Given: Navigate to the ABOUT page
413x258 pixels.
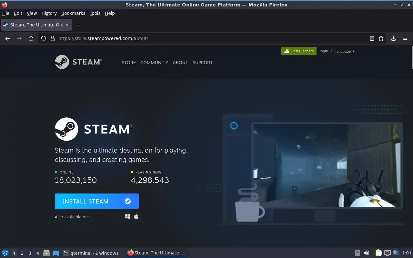Looking at the screenshot, I should tap(180, 63).
